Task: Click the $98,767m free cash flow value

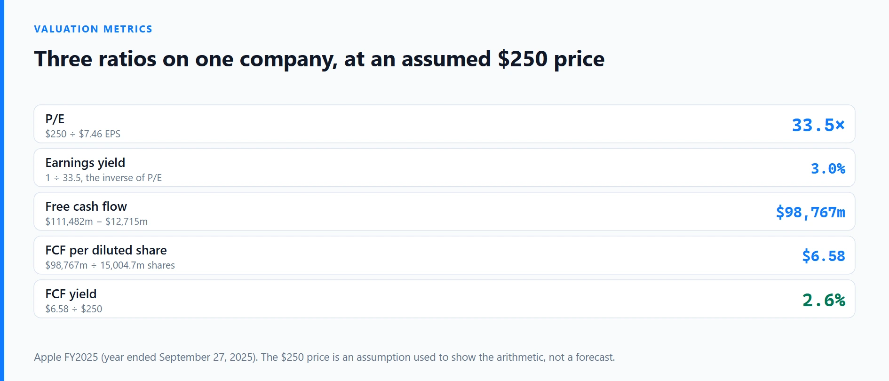Action: tap(810, 213)
